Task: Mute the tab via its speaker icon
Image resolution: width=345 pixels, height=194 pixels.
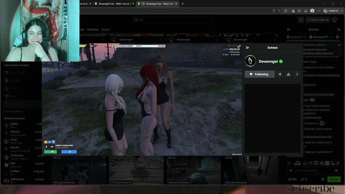Action: (143, 4)
